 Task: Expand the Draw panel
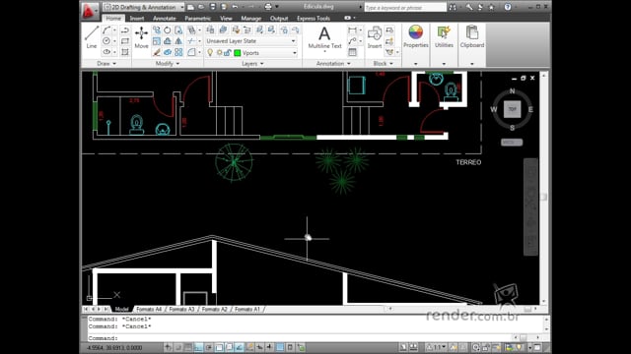pyautogui.click(x=106, y=63)
